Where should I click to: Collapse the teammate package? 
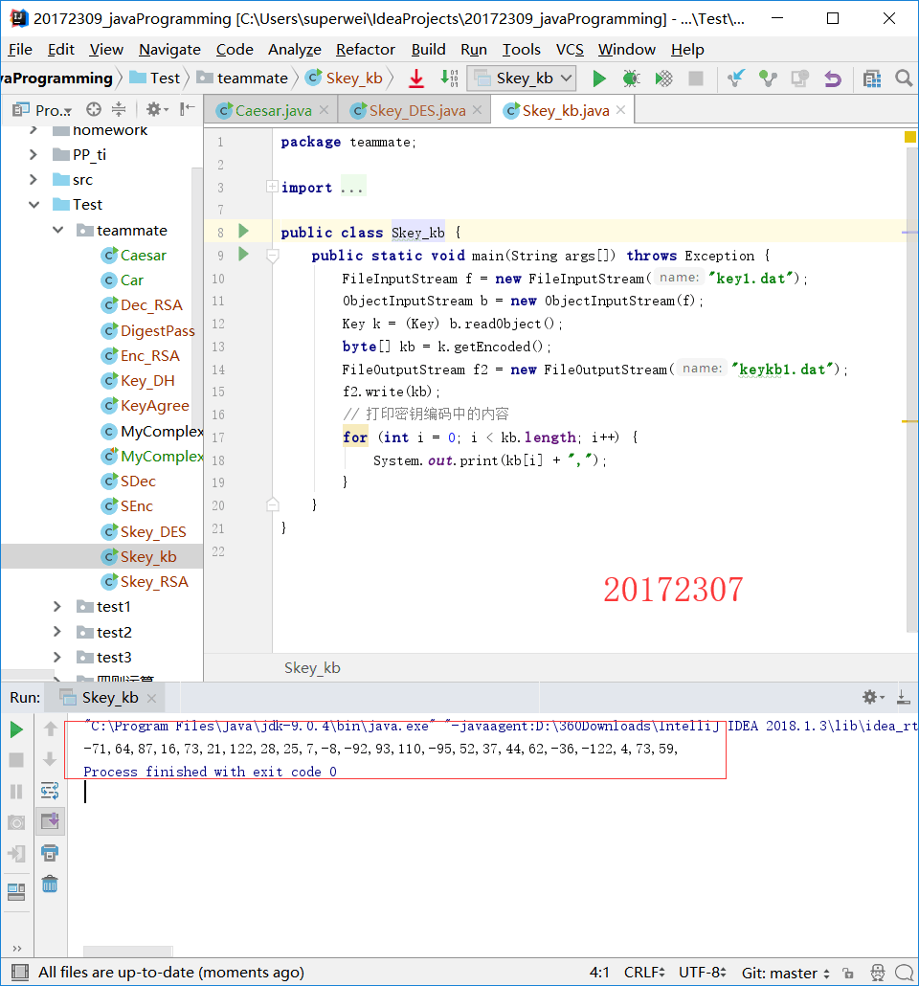57,230
